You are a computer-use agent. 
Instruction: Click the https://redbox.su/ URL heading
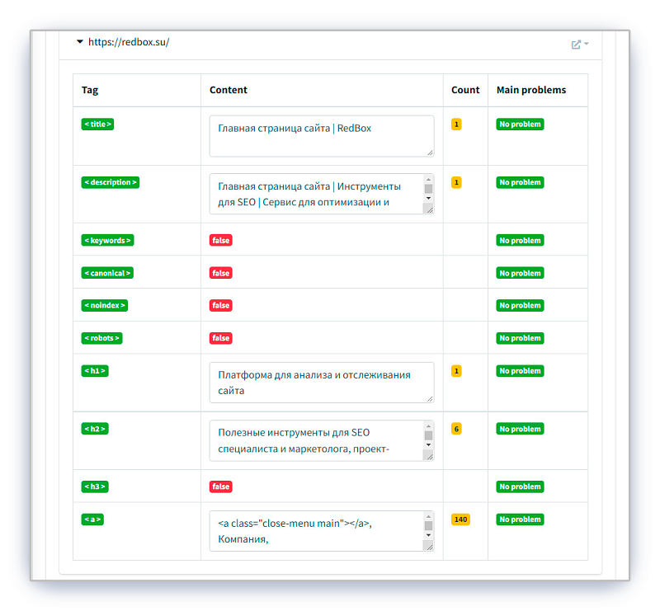pyautogui.click(x=128, y=42)
